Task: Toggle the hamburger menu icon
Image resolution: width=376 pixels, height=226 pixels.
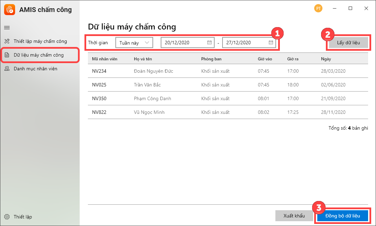Action: pyautogui.click(x=7, y=28)
